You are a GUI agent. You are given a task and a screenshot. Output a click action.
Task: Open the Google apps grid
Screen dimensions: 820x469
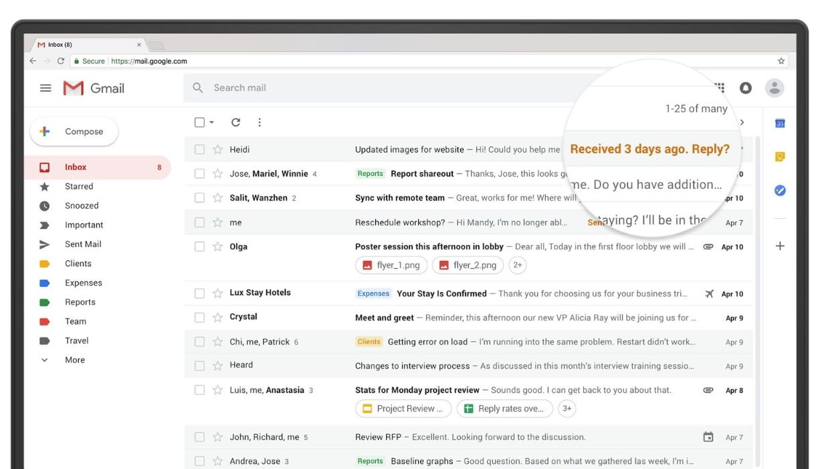pos(720,88)
